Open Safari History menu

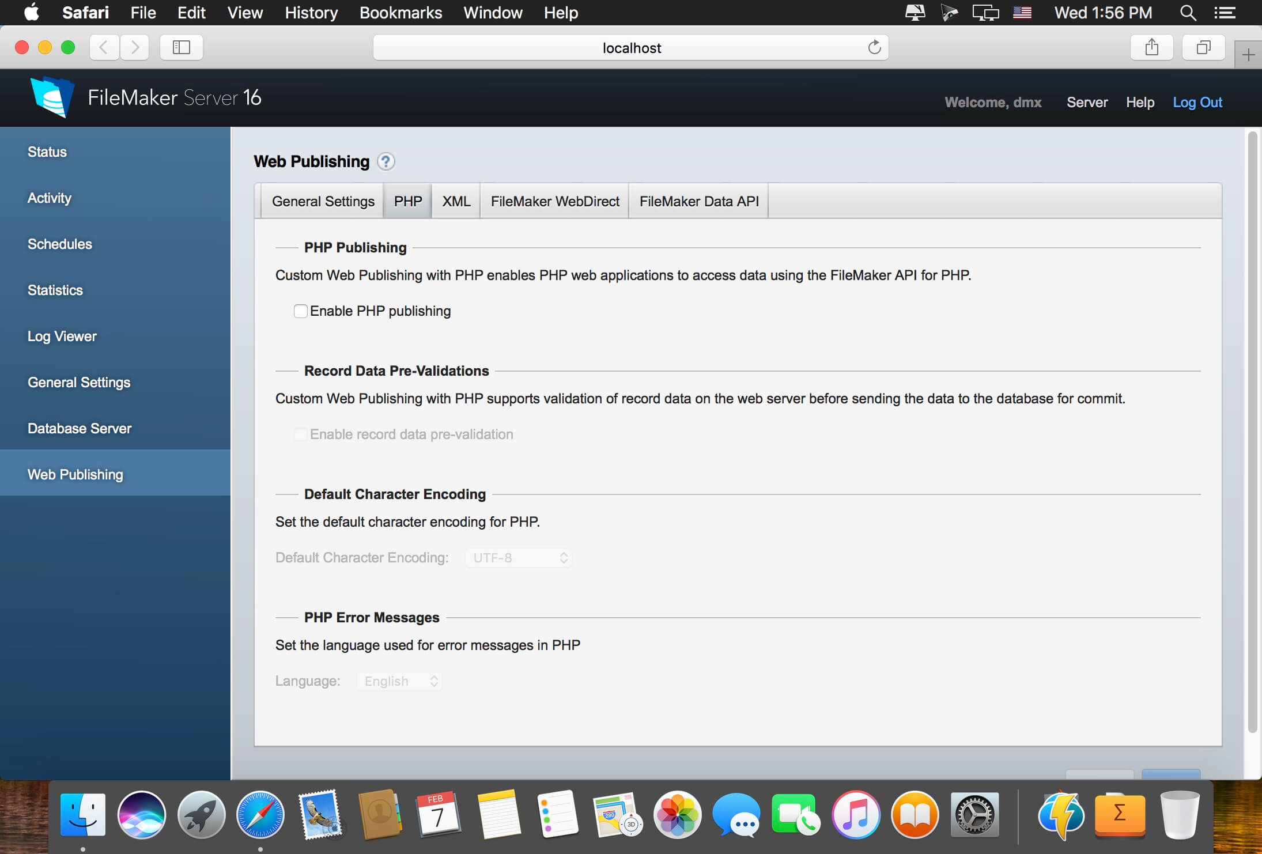311,13
